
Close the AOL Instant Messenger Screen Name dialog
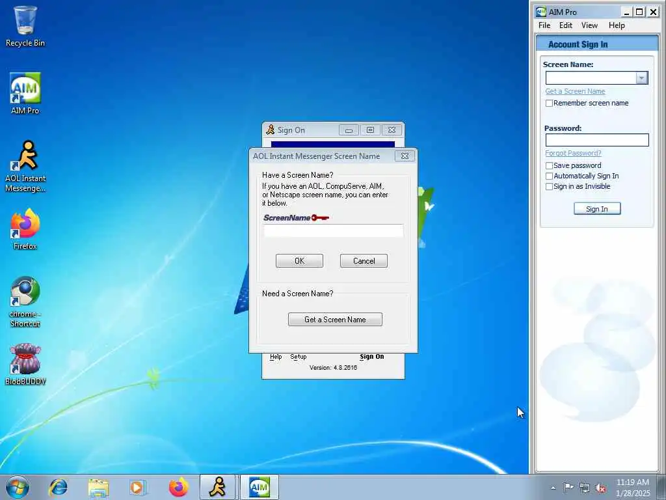[x=405, y=156]
